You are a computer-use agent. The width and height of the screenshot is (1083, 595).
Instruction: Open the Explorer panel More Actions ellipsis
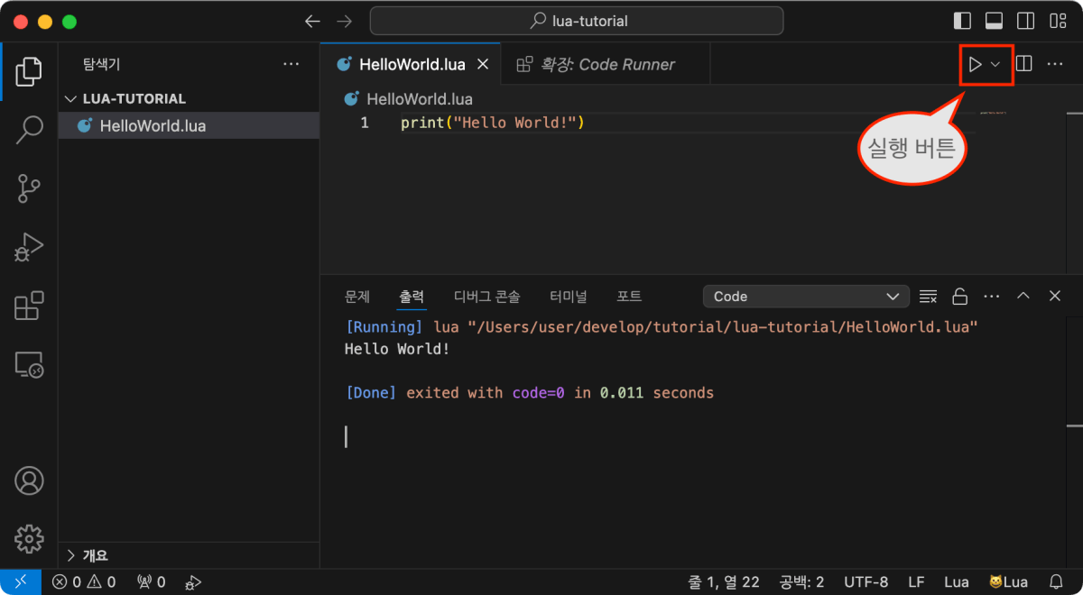tap(291, 64)
